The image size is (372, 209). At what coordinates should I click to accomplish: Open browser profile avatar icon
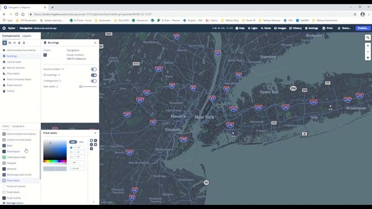(363, 14)
